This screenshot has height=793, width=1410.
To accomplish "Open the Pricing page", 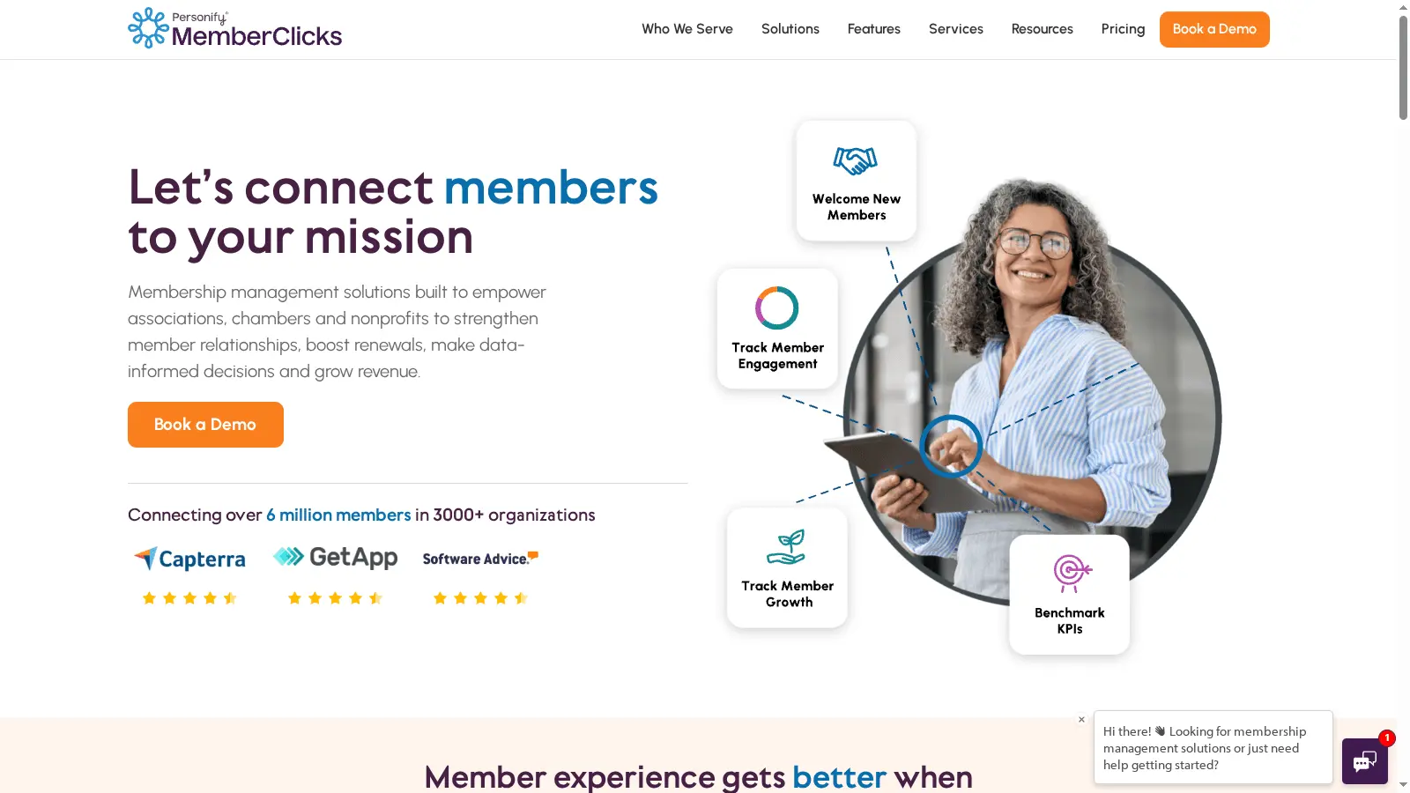I will click(1122, 29).
